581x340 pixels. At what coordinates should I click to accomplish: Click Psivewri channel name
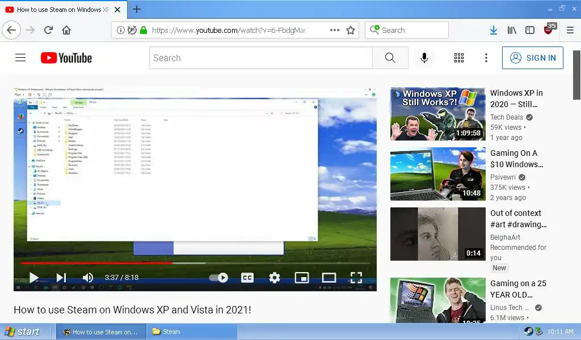coord(503,177)
